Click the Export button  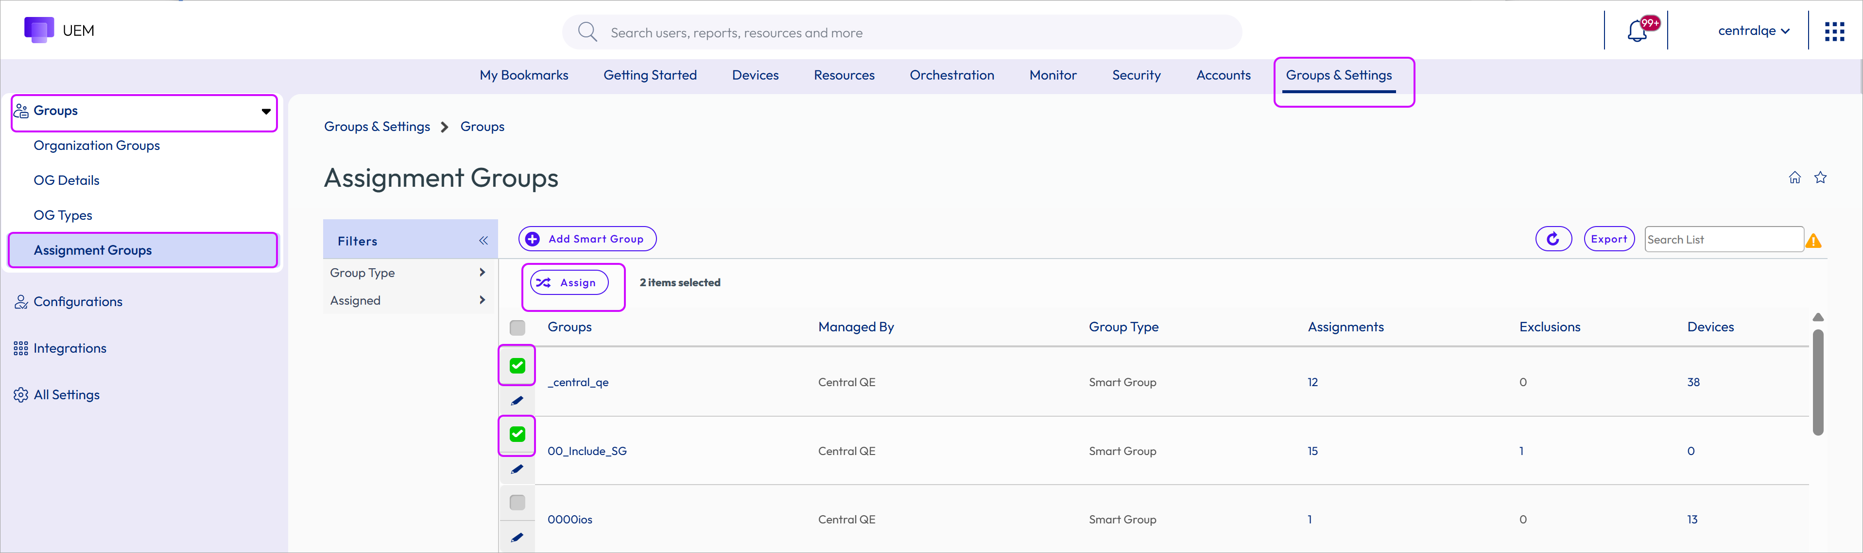coord(1609,239)
